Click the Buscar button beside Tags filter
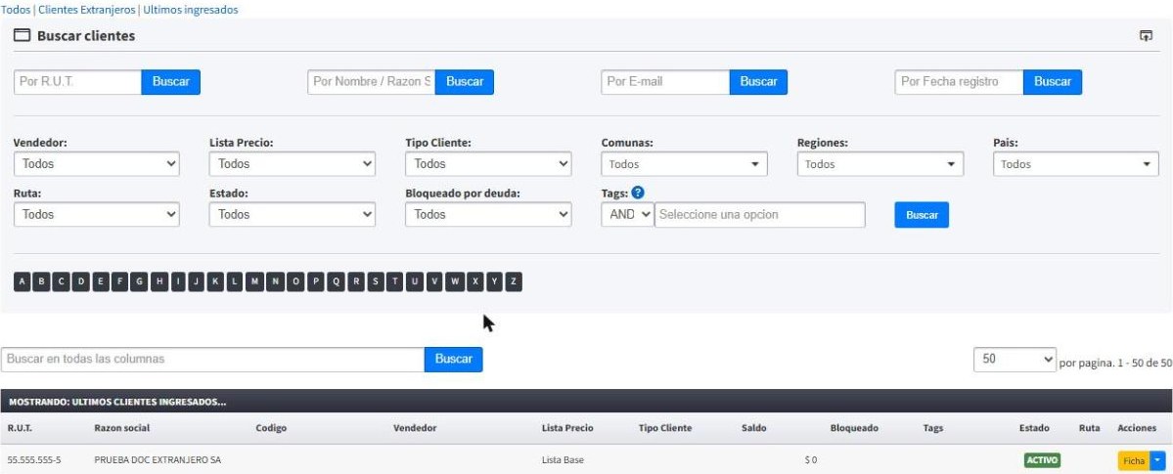This screenshot has width=1173, height=474. [x=922, y=215]
